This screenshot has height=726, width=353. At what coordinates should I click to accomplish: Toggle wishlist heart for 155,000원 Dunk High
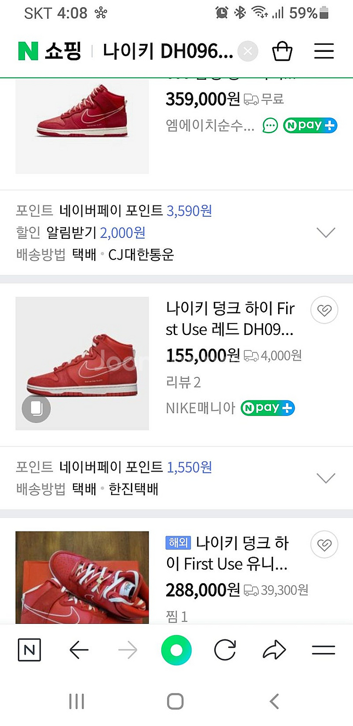[324, 310]
